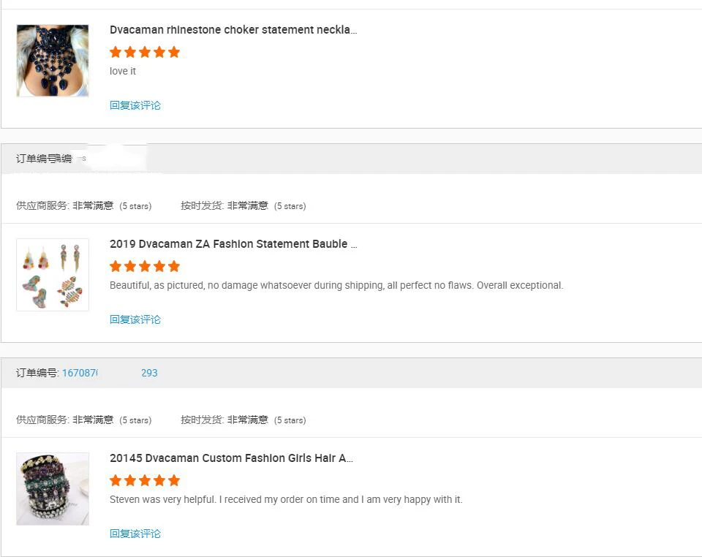Open the colorful tassel earrings thumbnail

point(53,275)
